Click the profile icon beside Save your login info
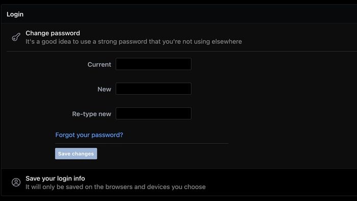The width and height of the screenshot is (357, 201). tap(16, 182)
